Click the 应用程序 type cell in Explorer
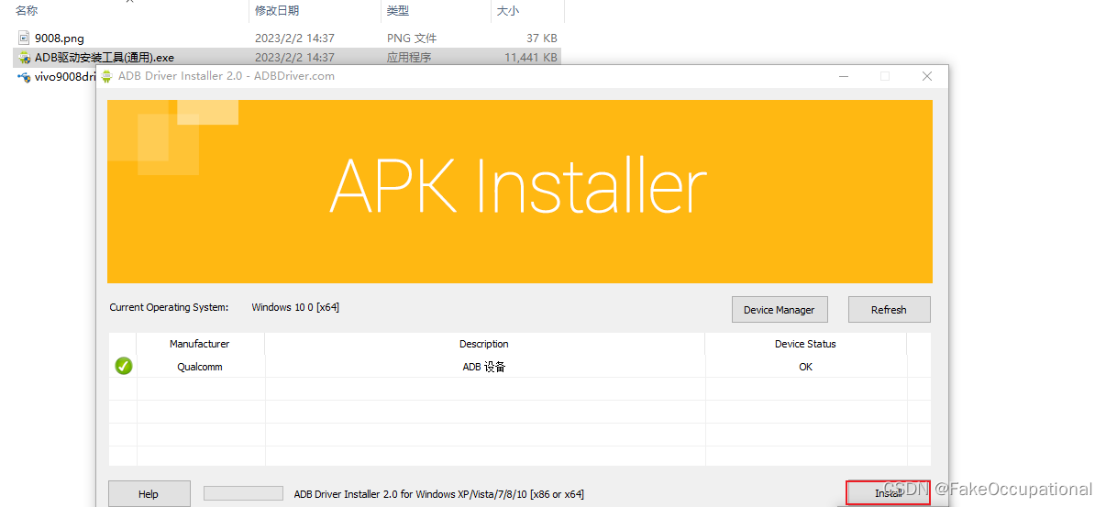Screen dimensions: 1106x507 (x=409, y=57)
